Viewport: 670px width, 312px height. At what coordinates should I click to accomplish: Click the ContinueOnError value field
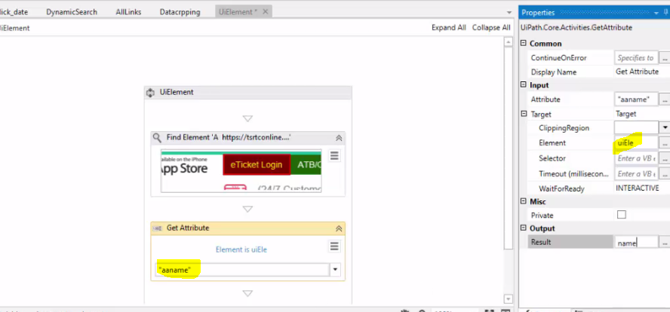pos(636,57)
